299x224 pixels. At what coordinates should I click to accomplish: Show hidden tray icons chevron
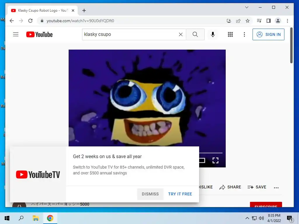click(x=247, y=218)
